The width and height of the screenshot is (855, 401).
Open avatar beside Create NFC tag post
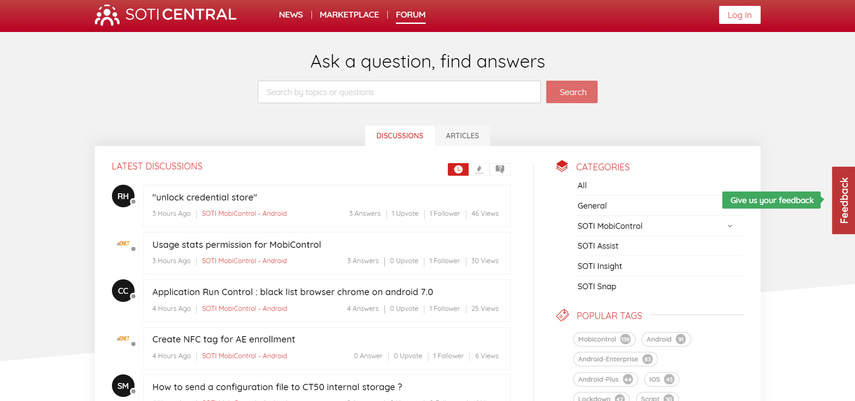click(123, 338)
